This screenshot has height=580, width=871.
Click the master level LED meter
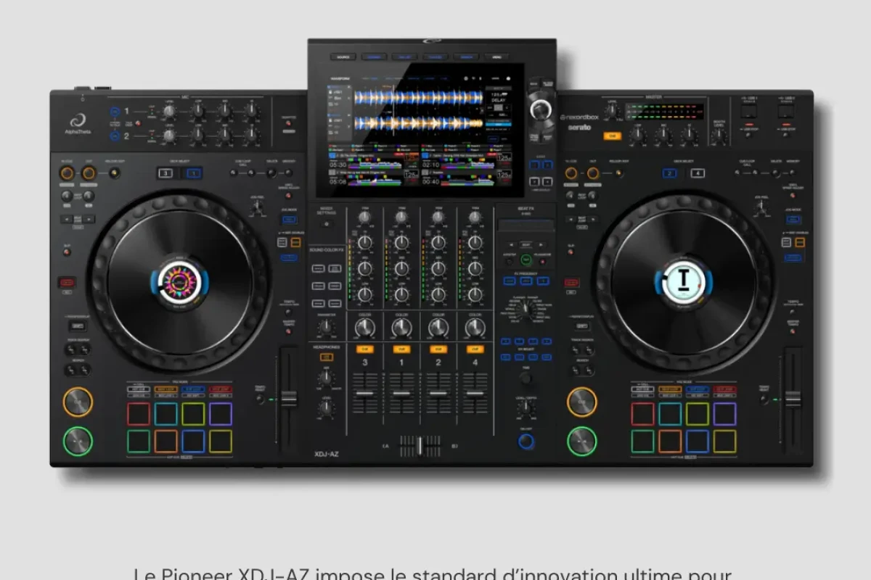click(664, 112)
